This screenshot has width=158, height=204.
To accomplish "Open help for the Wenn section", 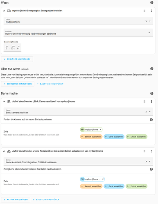I will click(x=151, y=2).
